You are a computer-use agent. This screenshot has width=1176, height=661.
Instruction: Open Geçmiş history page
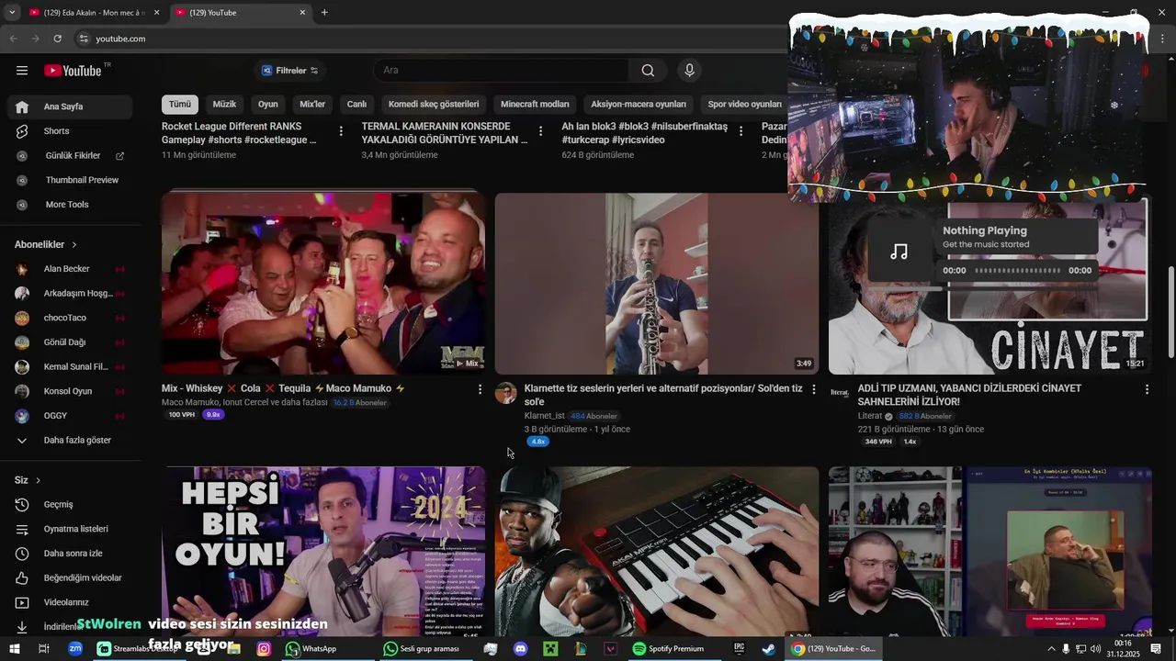72,505
